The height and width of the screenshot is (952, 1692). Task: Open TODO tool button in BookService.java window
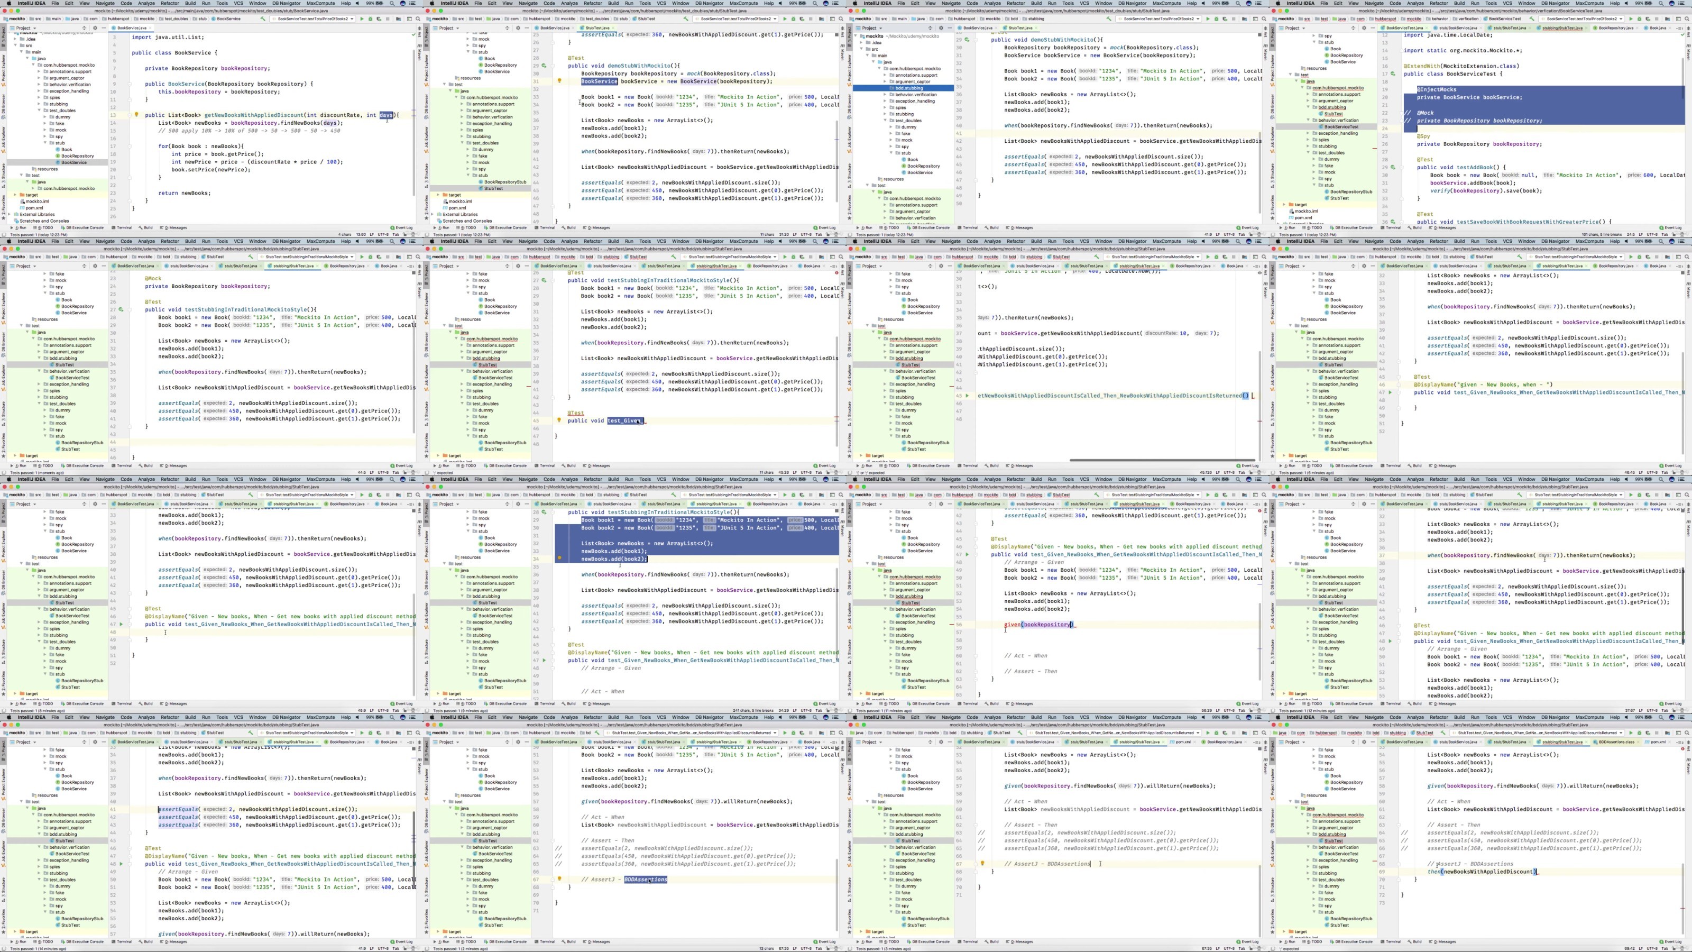coord(43,228)
